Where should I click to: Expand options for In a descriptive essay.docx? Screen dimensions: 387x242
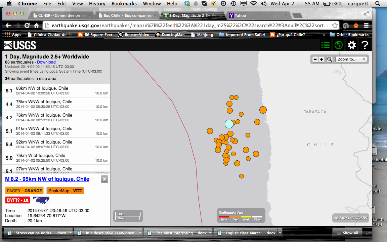coord(140,233)
